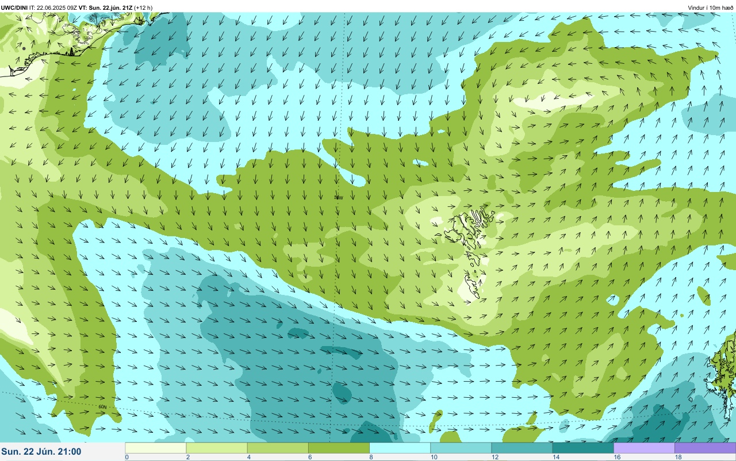736x461 pixels.
Task: Click the 0–2 m/s palest yellow legend swatch
Action: pos(156,448)
